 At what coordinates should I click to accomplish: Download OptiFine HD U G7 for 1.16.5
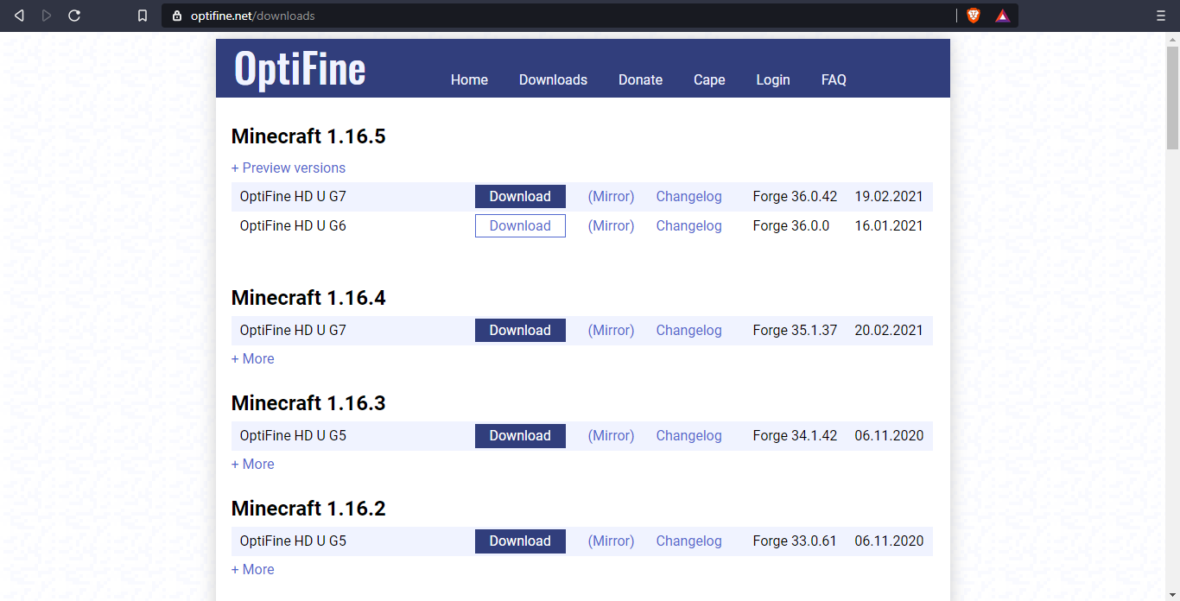pos(520,196)
